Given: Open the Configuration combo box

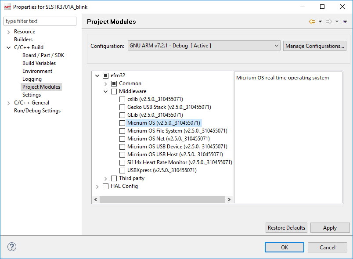Looking at the screenshot, I should point(277,45).
